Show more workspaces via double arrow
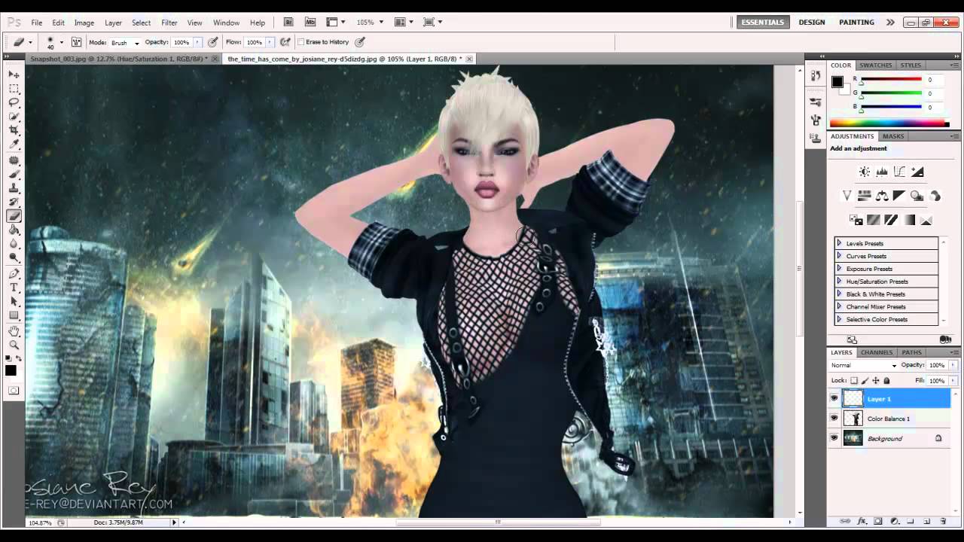Screen dimensions: 964x542 (890, 23)
